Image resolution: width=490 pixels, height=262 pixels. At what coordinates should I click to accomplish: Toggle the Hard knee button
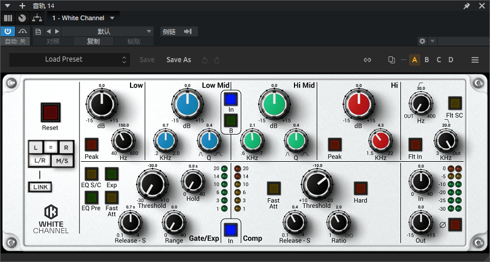coord(361,188)
